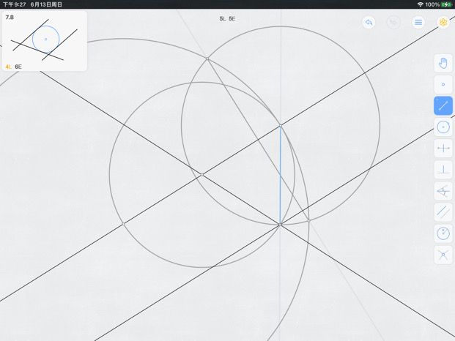Redo the undone step

(393, 22)
